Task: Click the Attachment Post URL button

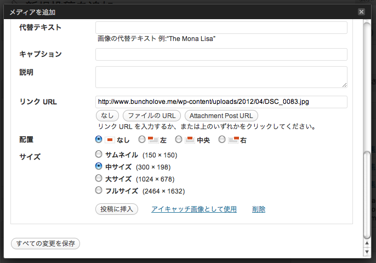Action: [x=221, y=116]
